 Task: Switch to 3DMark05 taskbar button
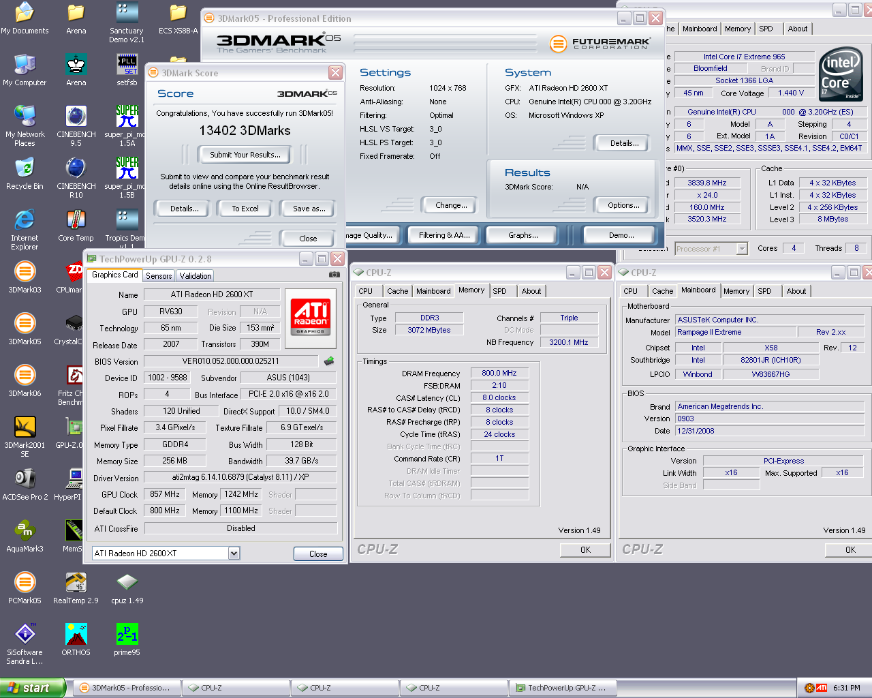pyautogui.click(x=127, y=688)
